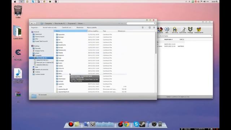231x130 pixels.
Task: Click the volume icon in the menu bar
Action: 205,1
